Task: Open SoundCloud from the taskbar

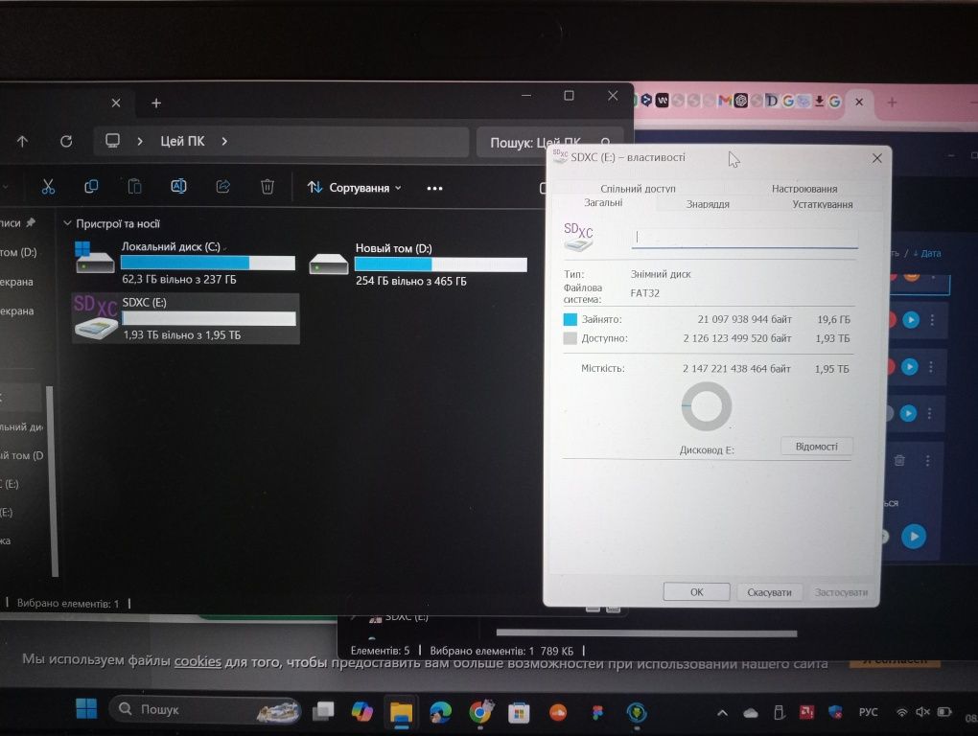Action: 558,712
